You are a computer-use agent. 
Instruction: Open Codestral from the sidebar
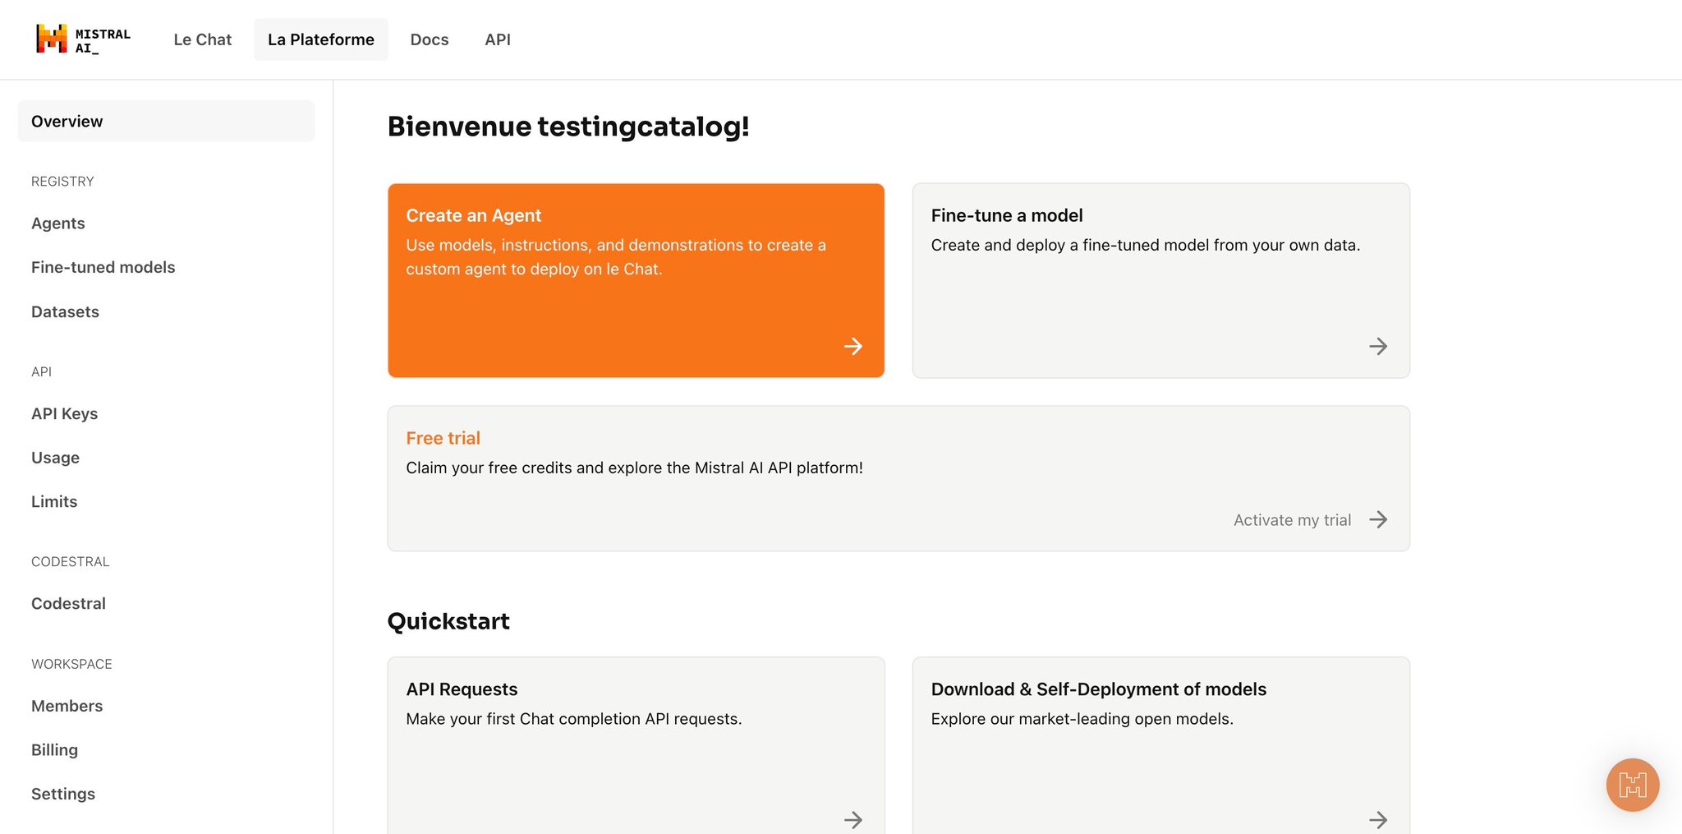(68, 603)
